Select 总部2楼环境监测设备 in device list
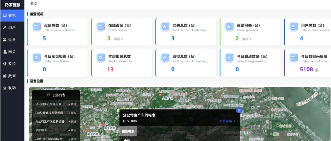Viewport: 331px width, 141px height. coord(56,113)
